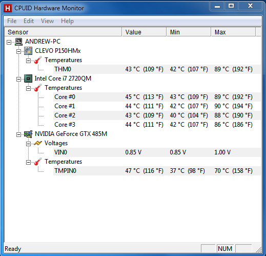This screenshot has width=266, height=256.
Task: Click the CPUID HWMonitor red H icon
Action: [x=8, y=8]
